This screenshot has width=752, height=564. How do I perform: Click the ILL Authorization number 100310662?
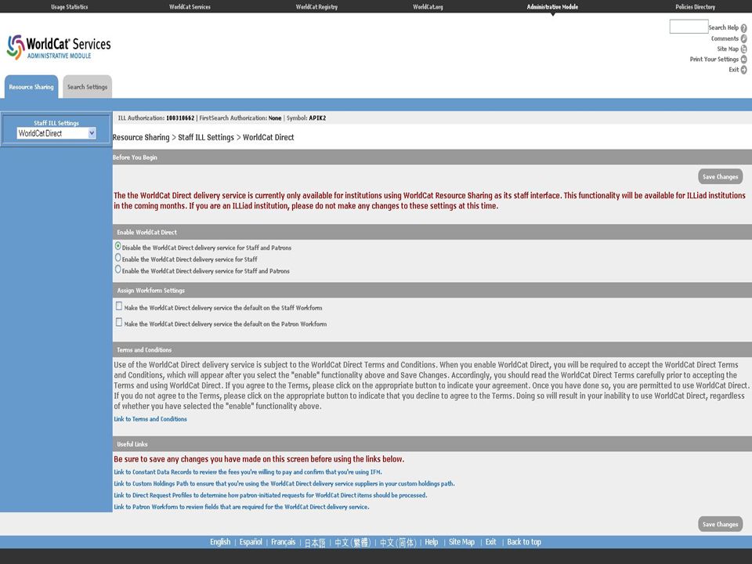[180, 118]
